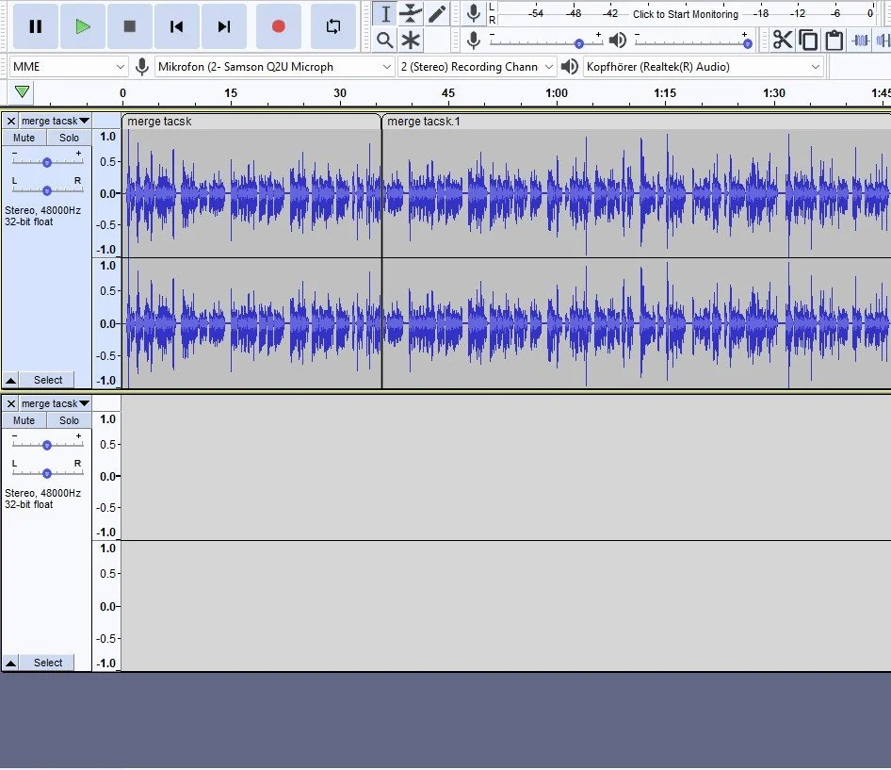Screen dimensions: 891x770
Task: Open the MME audio host dropdown
Action: (68, 67)
